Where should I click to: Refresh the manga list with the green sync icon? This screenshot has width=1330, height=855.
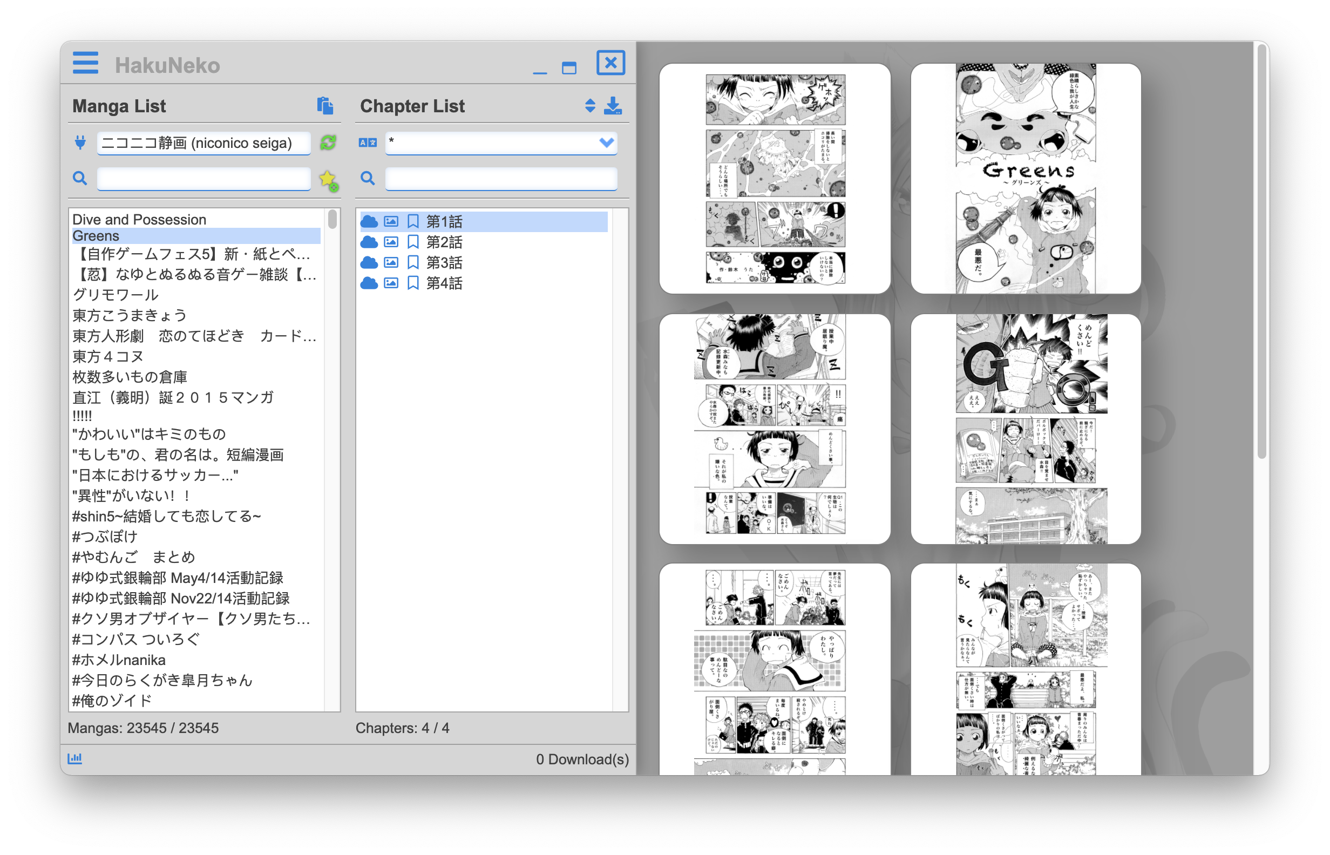[x=328, y=142]
